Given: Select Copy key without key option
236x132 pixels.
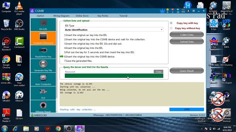Looking at the screenshot, I should (x=171, y=28).
